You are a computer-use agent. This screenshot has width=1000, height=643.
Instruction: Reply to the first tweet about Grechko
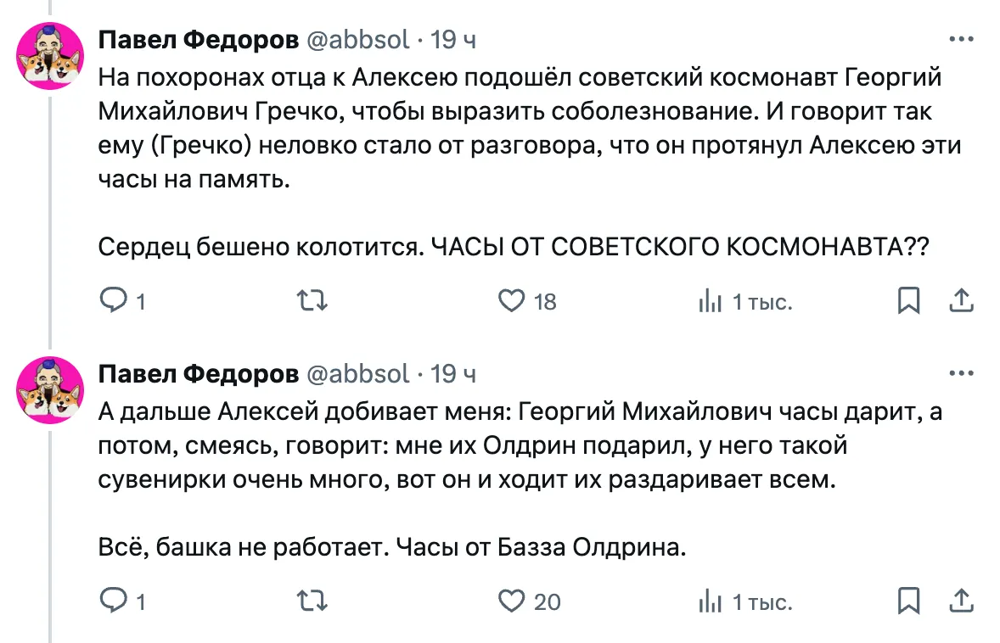pos(112,301)
